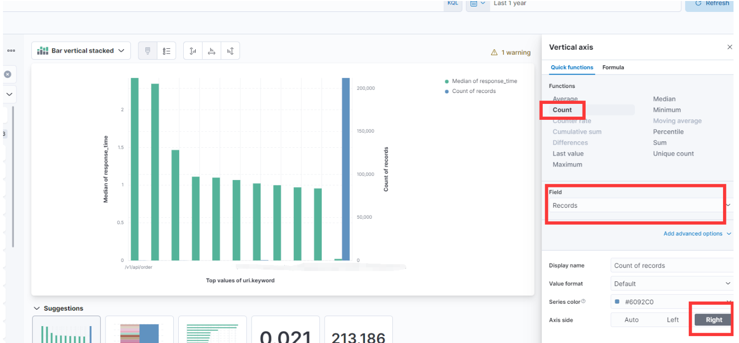The height and width of the screenshot is (343, 739).
Task: Select the Last value function
Action: (568, 154)
